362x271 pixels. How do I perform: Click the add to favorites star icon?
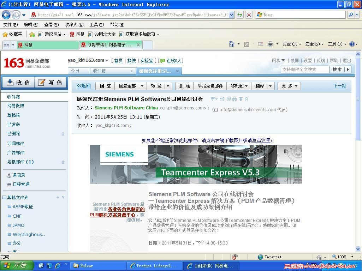click(x=32, y=34)
